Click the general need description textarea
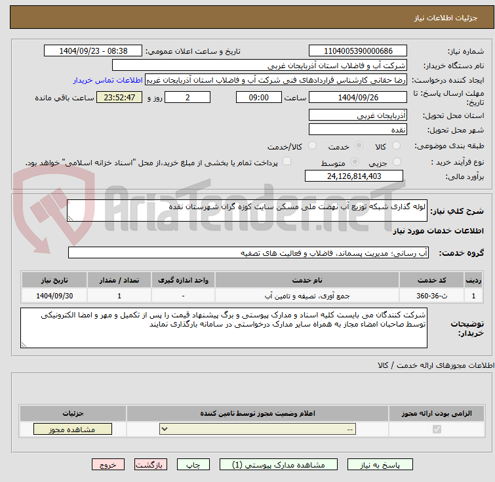495x482 pixels. point(247,211)
